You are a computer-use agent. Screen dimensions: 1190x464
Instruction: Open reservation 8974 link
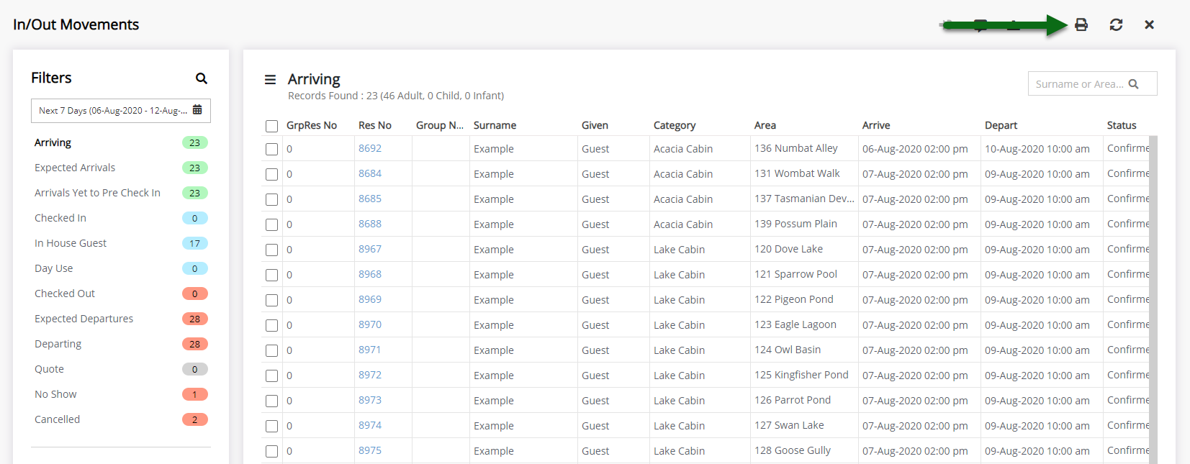[370, 425]
